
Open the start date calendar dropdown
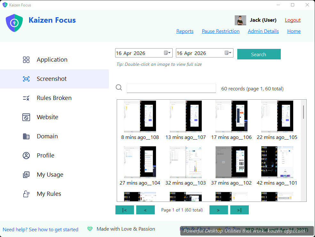pyautogui.click(x=168, y=53)
